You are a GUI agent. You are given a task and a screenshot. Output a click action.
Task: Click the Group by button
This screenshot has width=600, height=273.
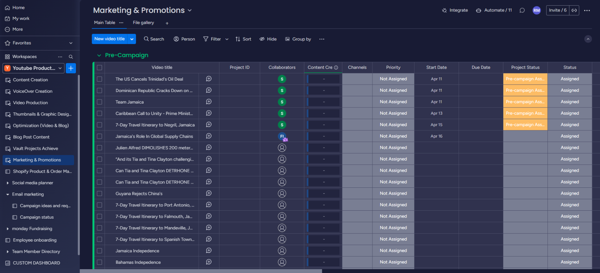click(298, 39)
